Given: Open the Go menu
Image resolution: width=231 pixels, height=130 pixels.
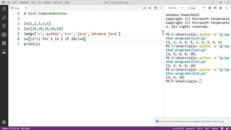Looking at the screenshot, I should pos(40,3).
